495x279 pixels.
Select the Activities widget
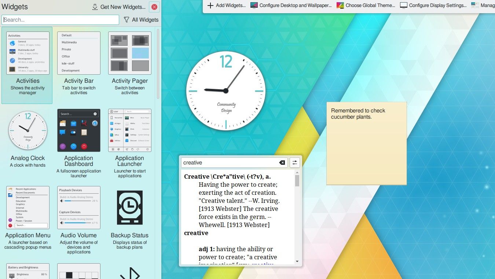point(27,65)
